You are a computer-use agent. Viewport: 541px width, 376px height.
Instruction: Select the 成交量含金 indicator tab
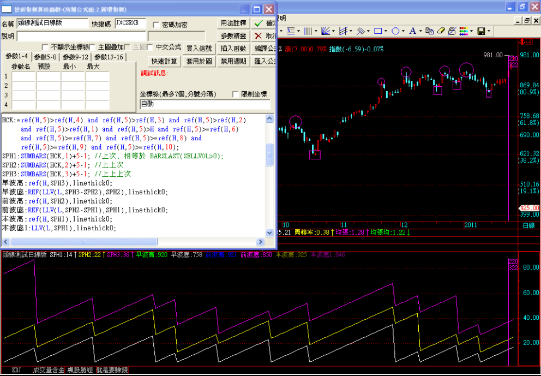click(49, 370)
